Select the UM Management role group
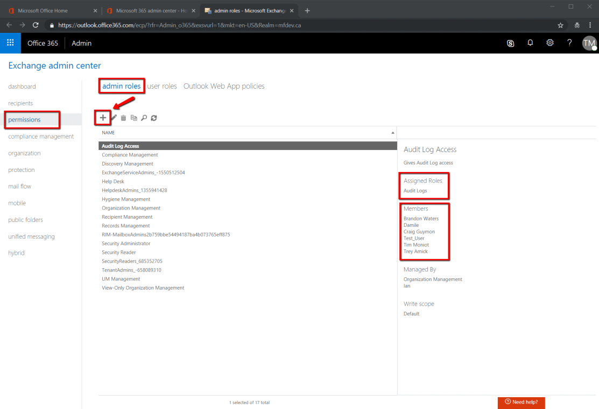The width and height of the screenshot is (599, 409). (248, 279)
